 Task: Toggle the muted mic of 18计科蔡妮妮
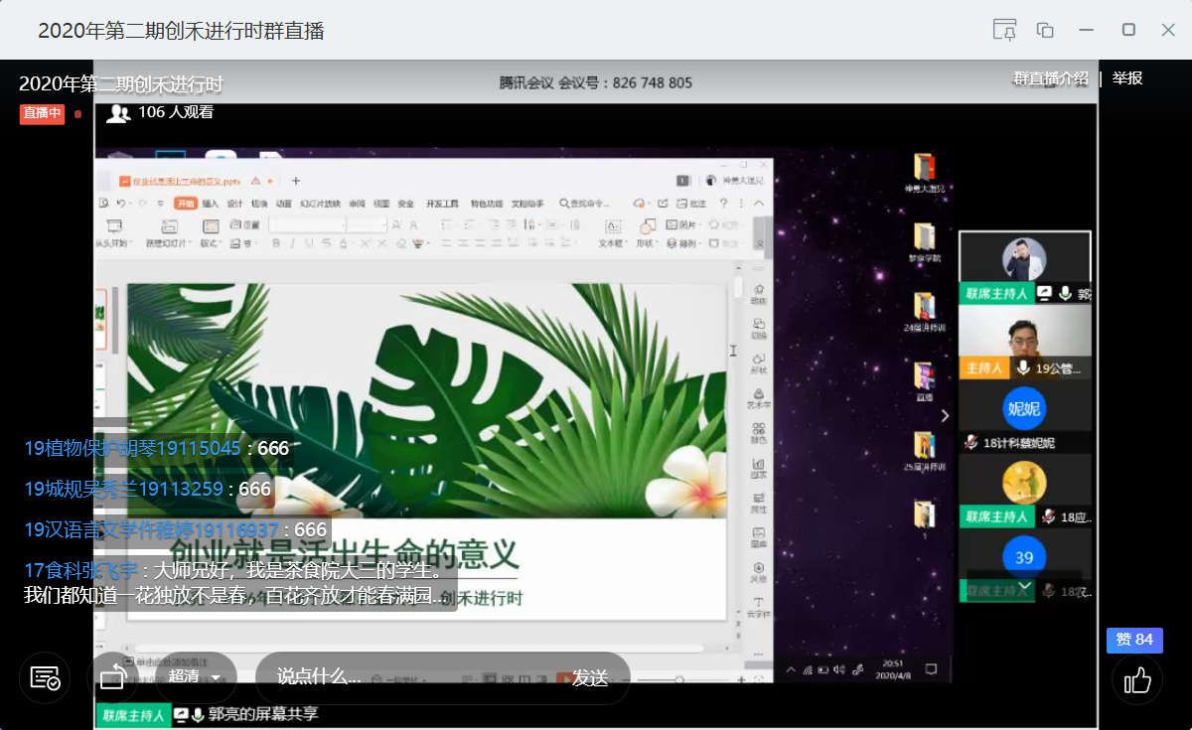970,443
